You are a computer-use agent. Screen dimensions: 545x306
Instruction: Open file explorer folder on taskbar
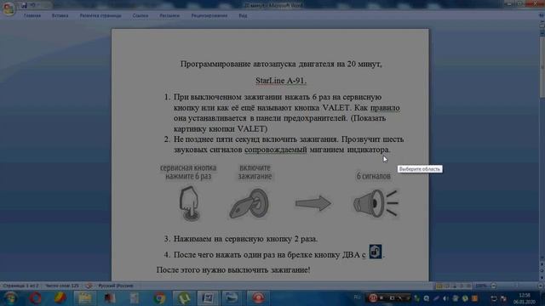coord(84,298)
